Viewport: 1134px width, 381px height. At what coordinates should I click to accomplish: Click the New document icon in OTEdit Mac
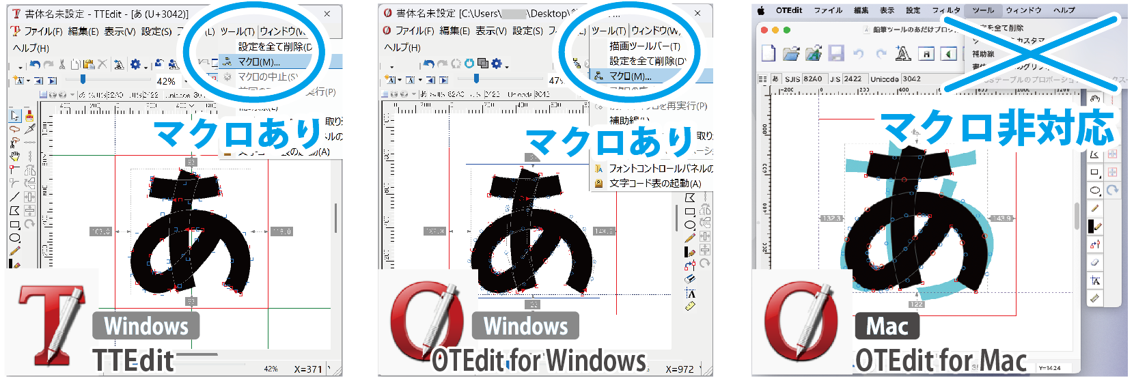pos(769,53)
